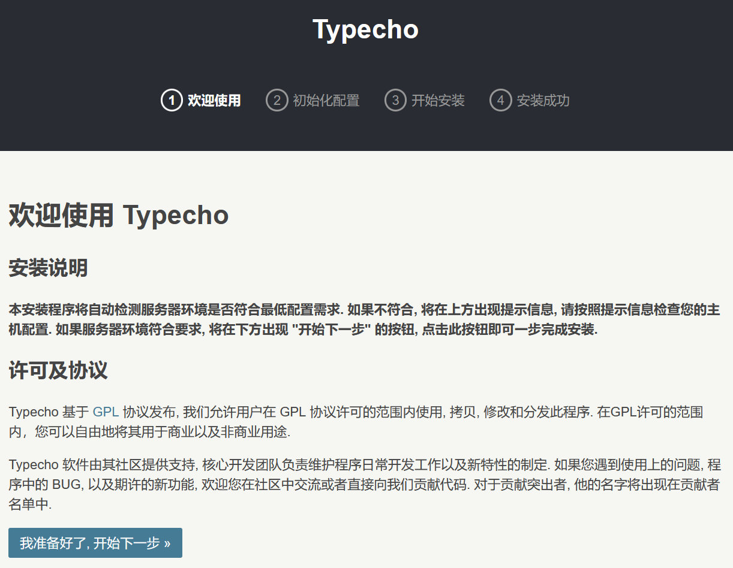Click the step 3 circle icon
The height and width of the screenshot is (568, 733).
395,100
